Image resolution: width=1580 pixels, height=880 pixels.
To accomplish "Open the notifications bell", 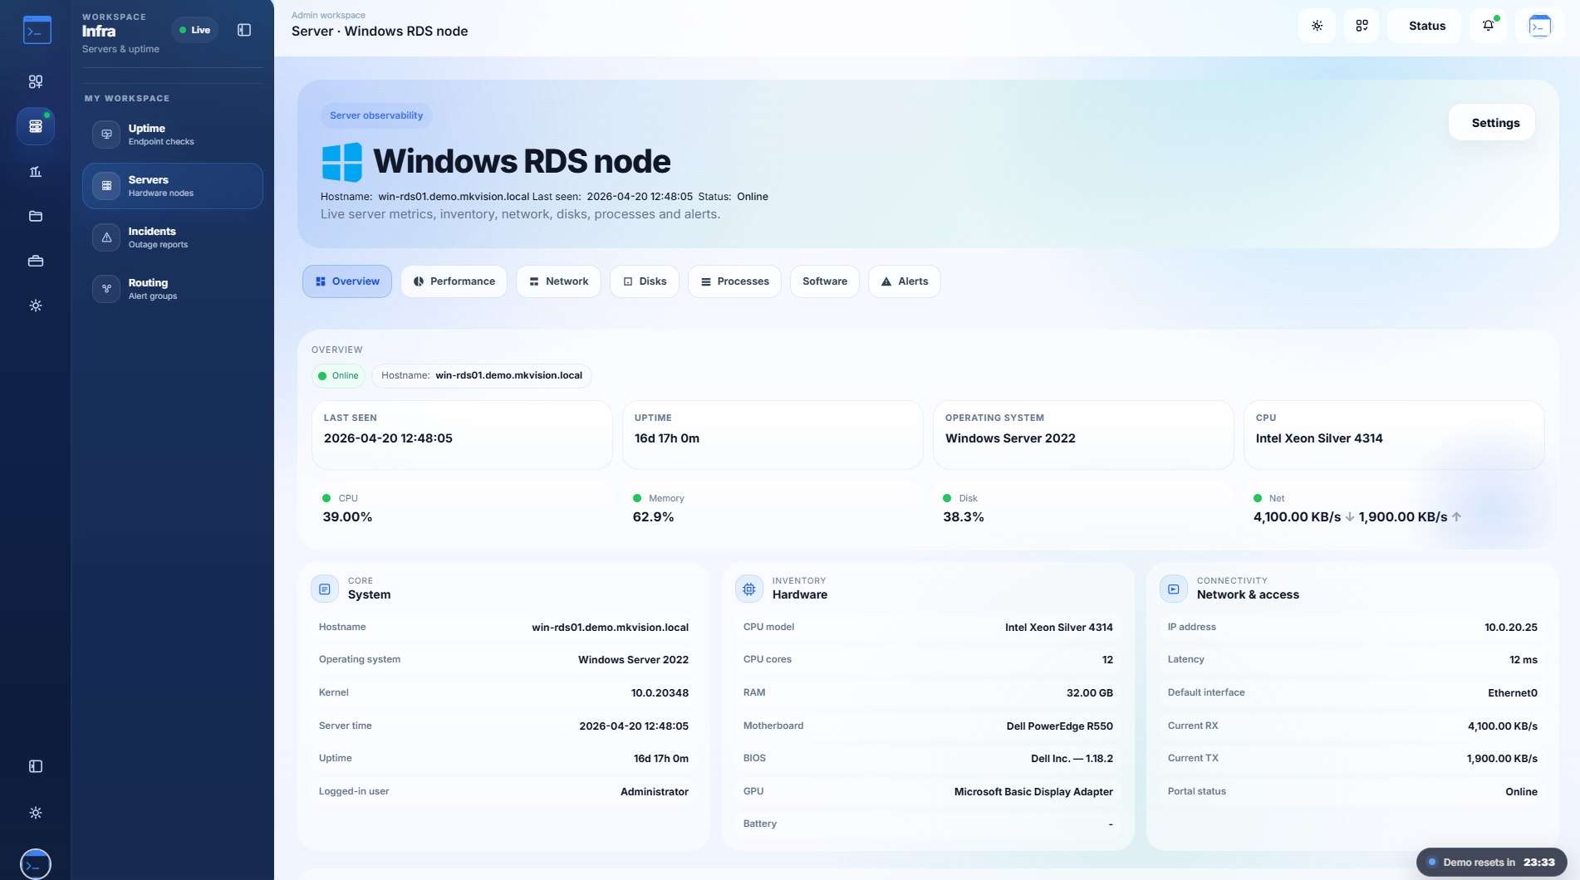I will coord(1488,26).
